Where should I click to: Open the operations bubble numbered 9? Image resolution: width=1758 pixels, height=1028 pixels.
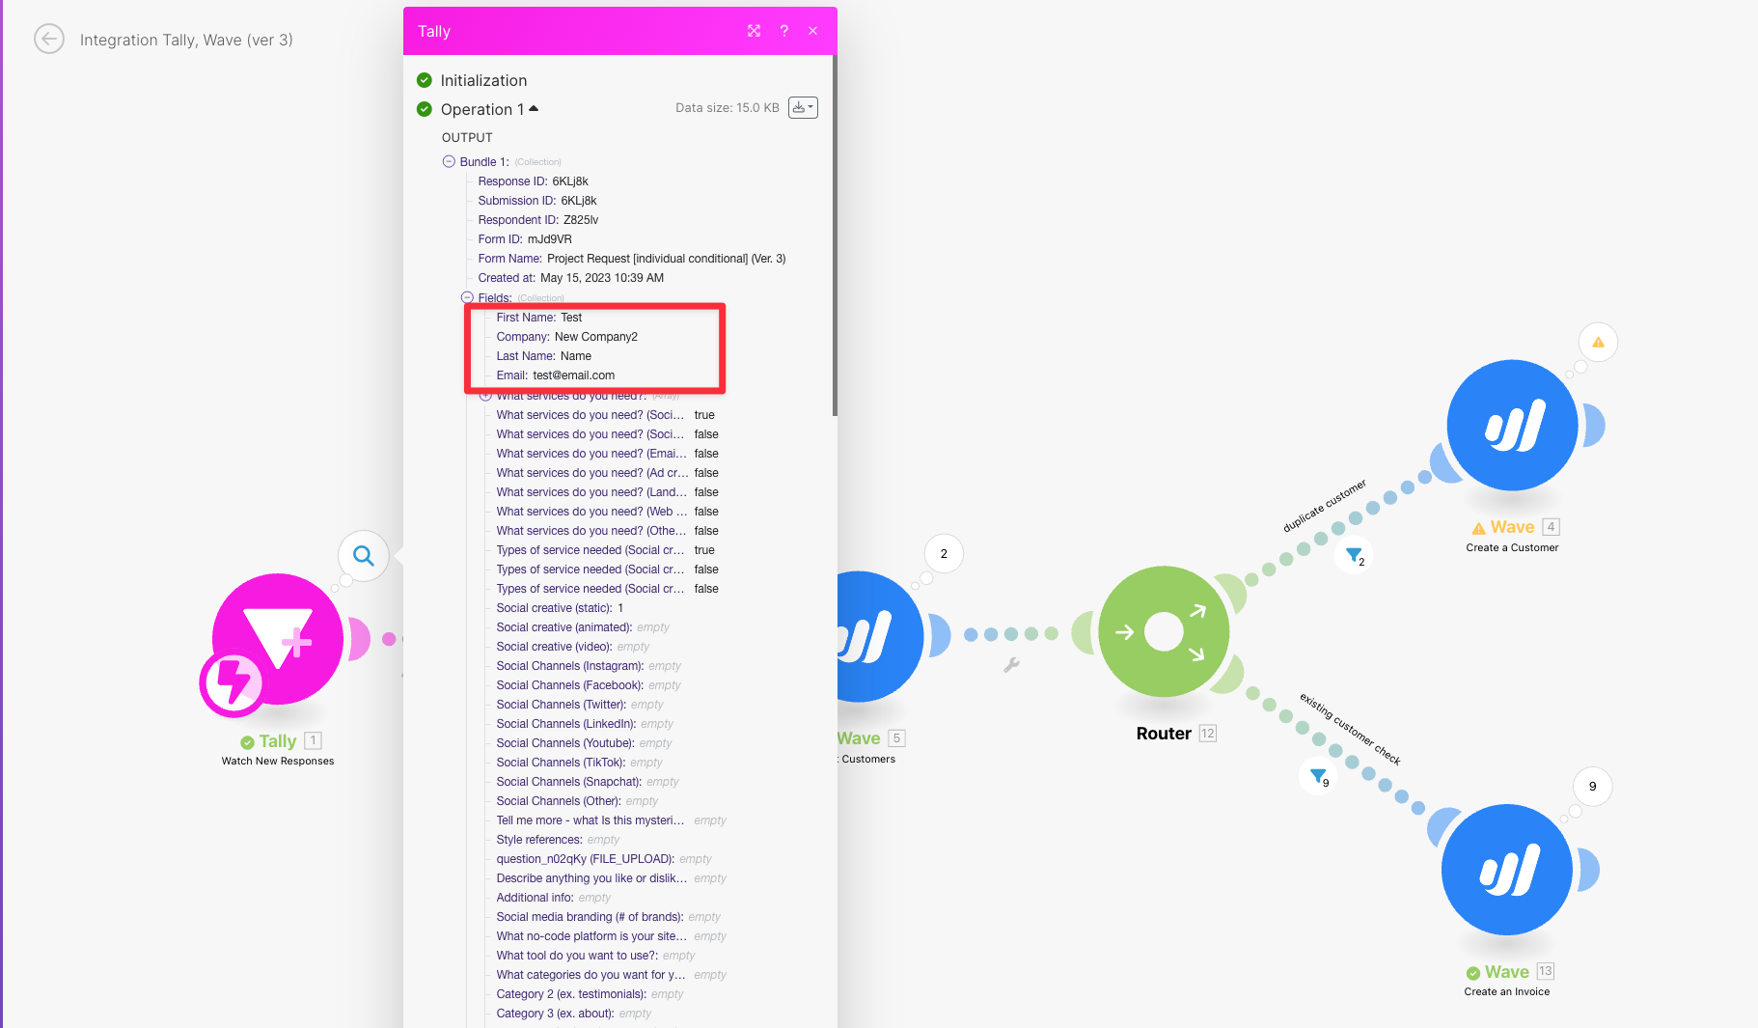tap(1592, 787)
